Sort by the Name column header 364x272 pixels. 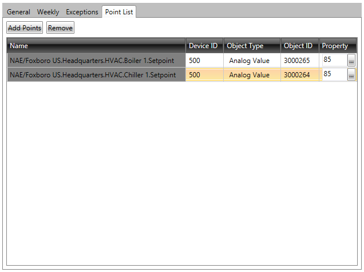click(96, 46)
